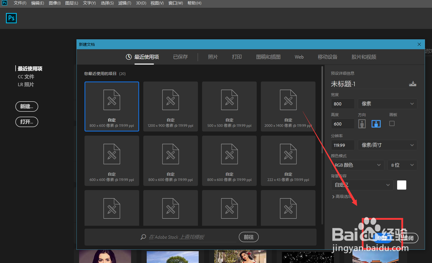Select the 500 x 500 像素 preset
The image size is (432, 263).
coord(229,107)
